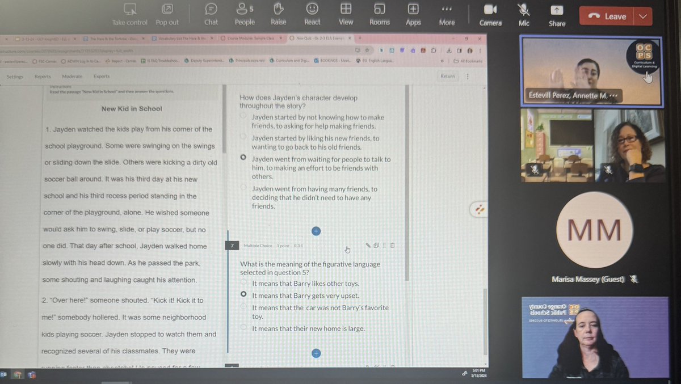Select 'Barry gets very upset' answer
The image size is (681, 384).
(243, 294)
